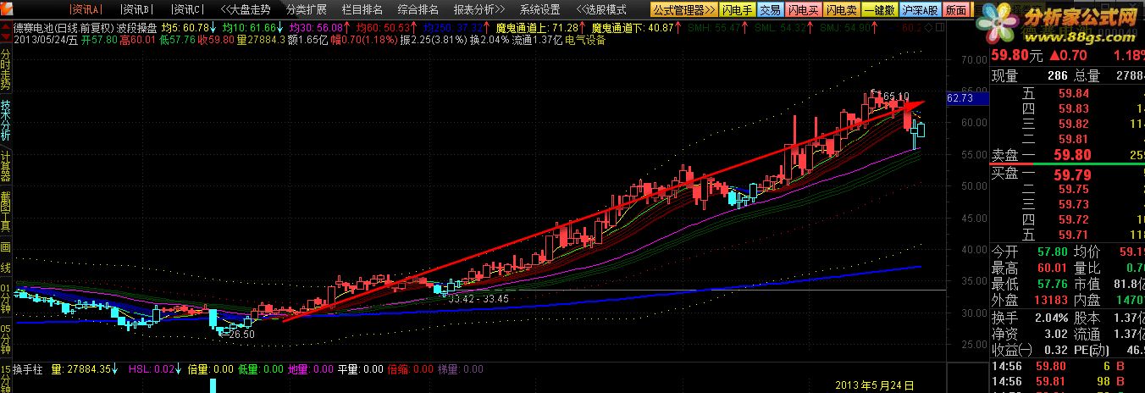
Task: Click the 65.10 high price label
Action: 895,97
